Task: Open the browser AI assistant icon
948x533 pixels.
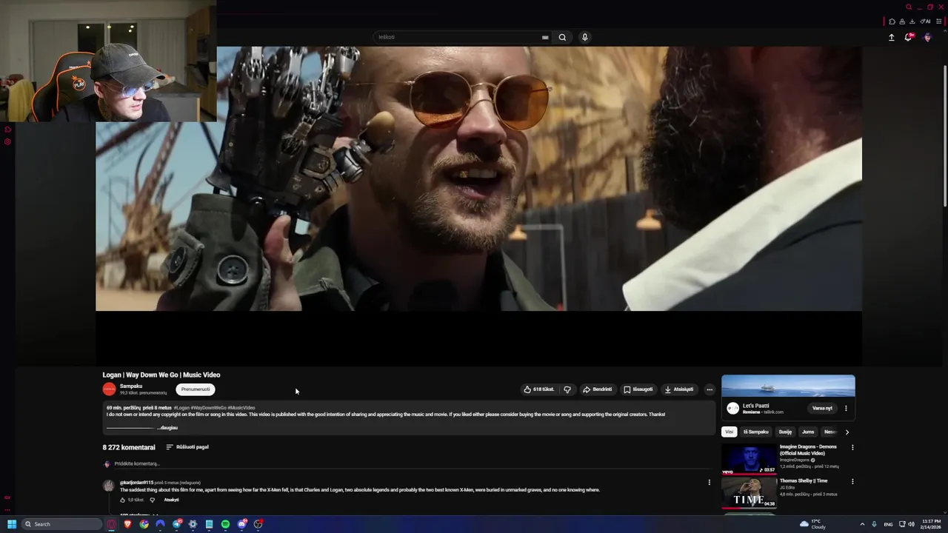Action: 925,21
